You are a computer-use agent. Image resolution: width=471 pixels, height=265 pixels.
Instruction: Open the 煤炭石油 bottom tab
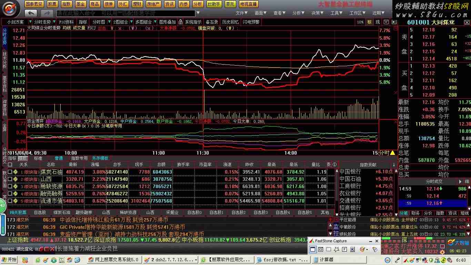pyautogui.click(x=62, y=213)
